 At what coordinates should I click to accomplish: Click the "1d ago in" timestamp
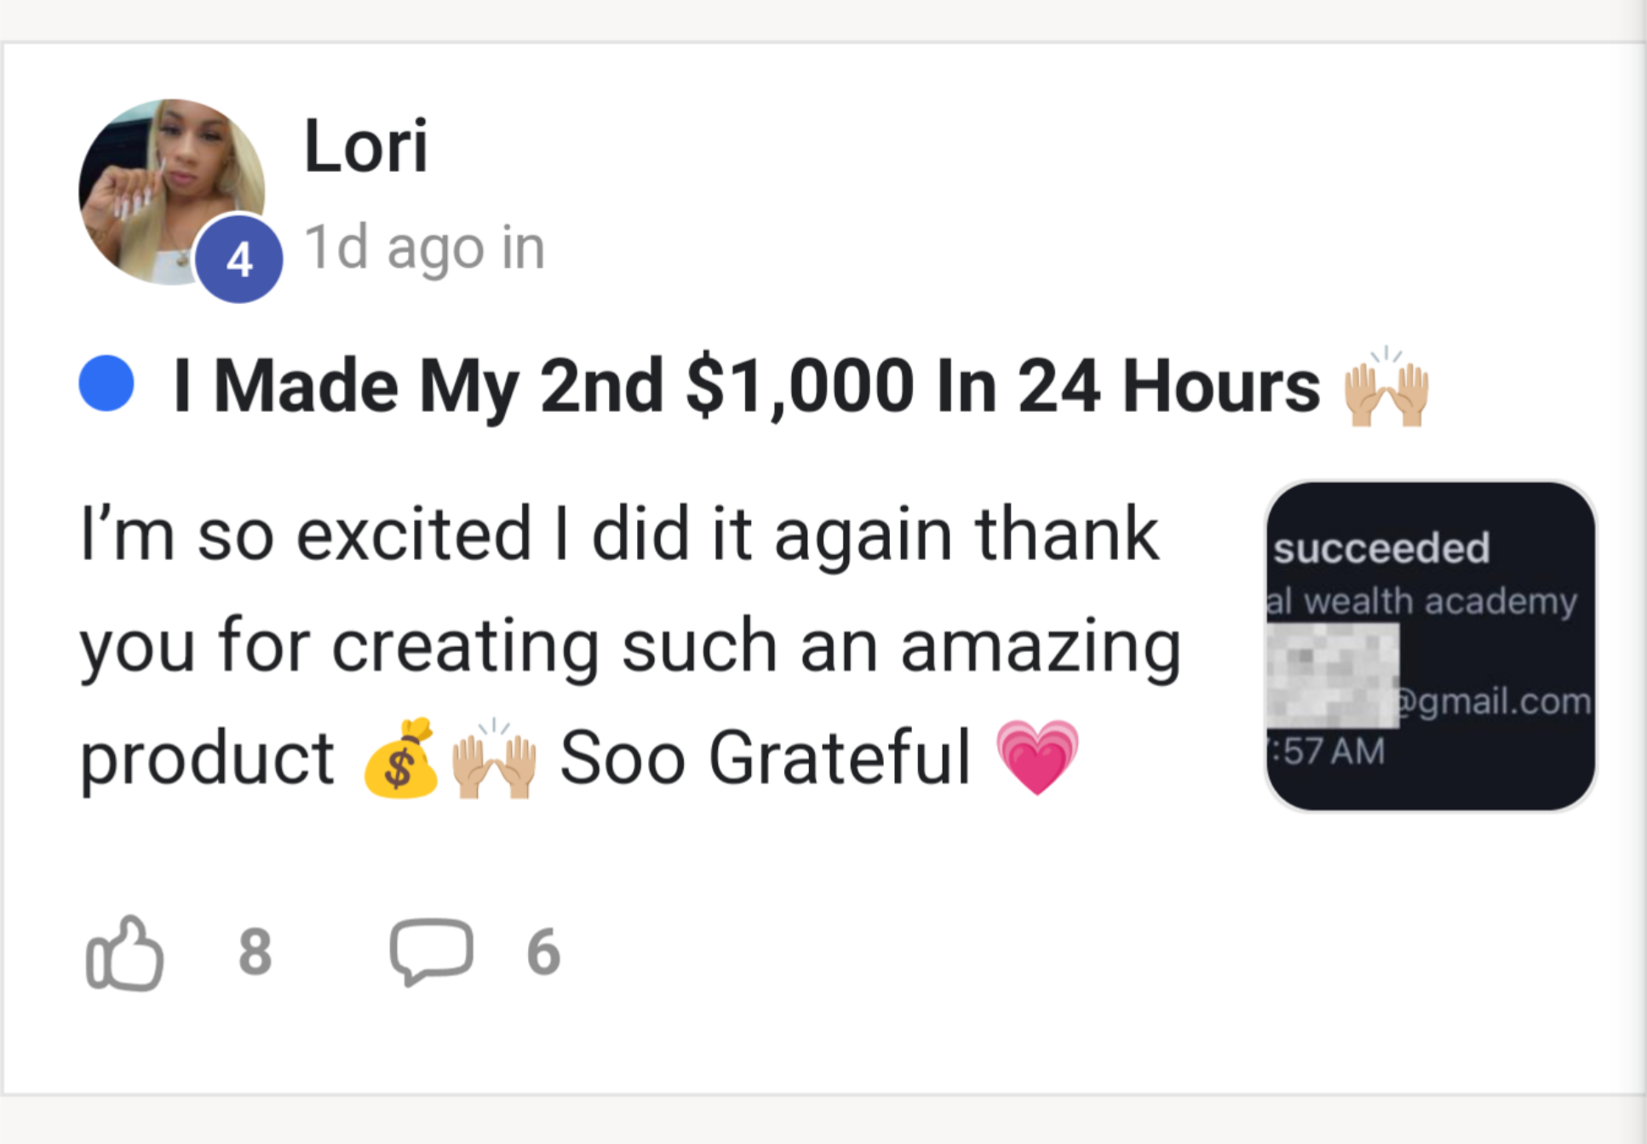pos(424,248)
